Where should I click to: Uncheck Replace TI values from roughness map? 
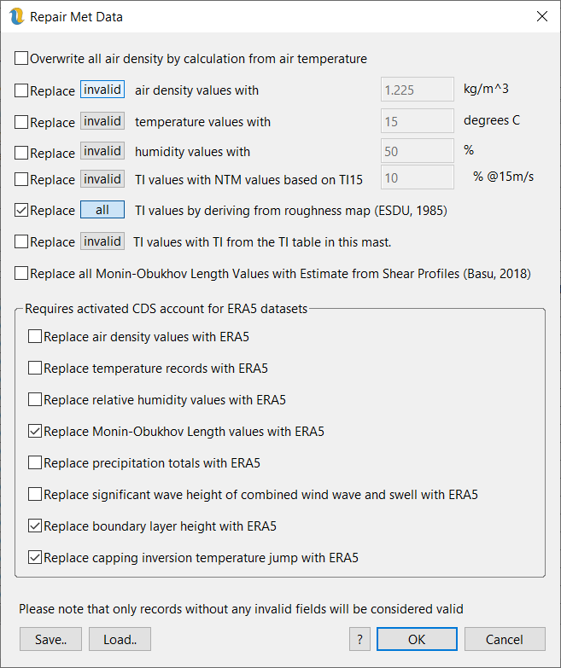click(x=21, y=210)
